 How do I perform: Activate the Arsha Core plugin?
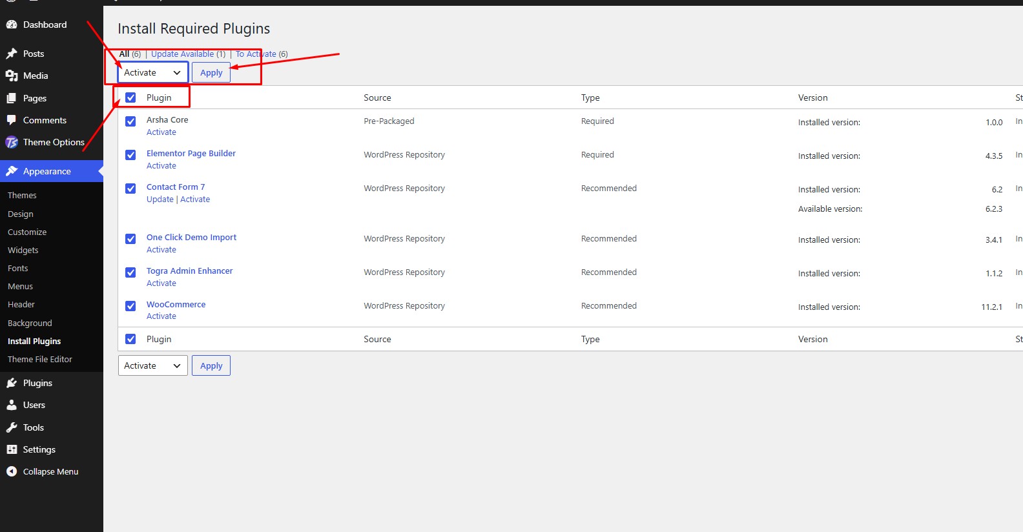(161, 132)
